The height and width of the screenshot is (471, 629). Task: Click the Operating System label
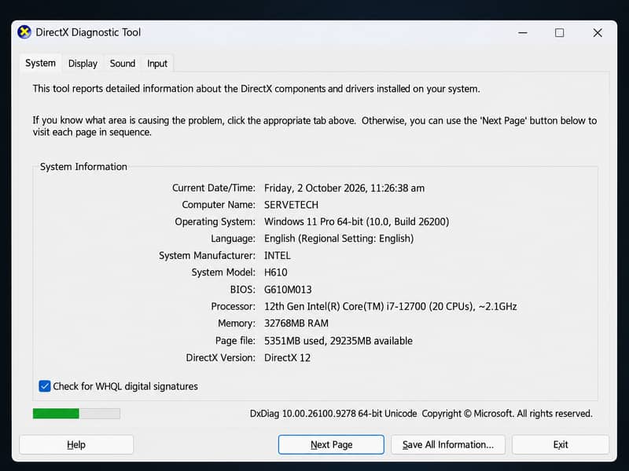[x=215, y=221]
